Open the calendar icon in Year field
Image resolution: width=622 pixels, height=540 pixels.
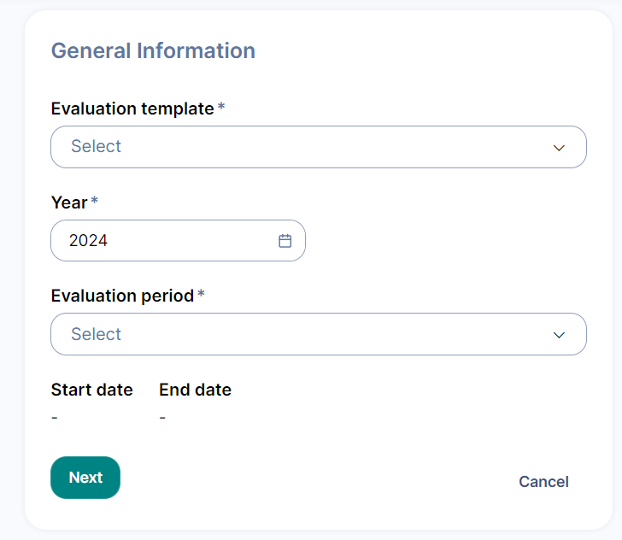[x=285, y=241]
